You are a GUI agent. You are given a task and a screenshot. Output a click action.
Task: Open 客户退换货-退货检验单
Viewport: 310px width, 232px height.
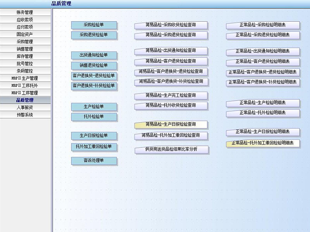pyautogui.click(x=94, y=76)
